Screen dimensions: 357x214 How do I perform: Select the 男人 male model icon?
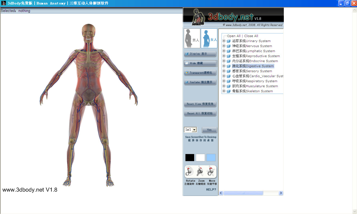(192, 38)
